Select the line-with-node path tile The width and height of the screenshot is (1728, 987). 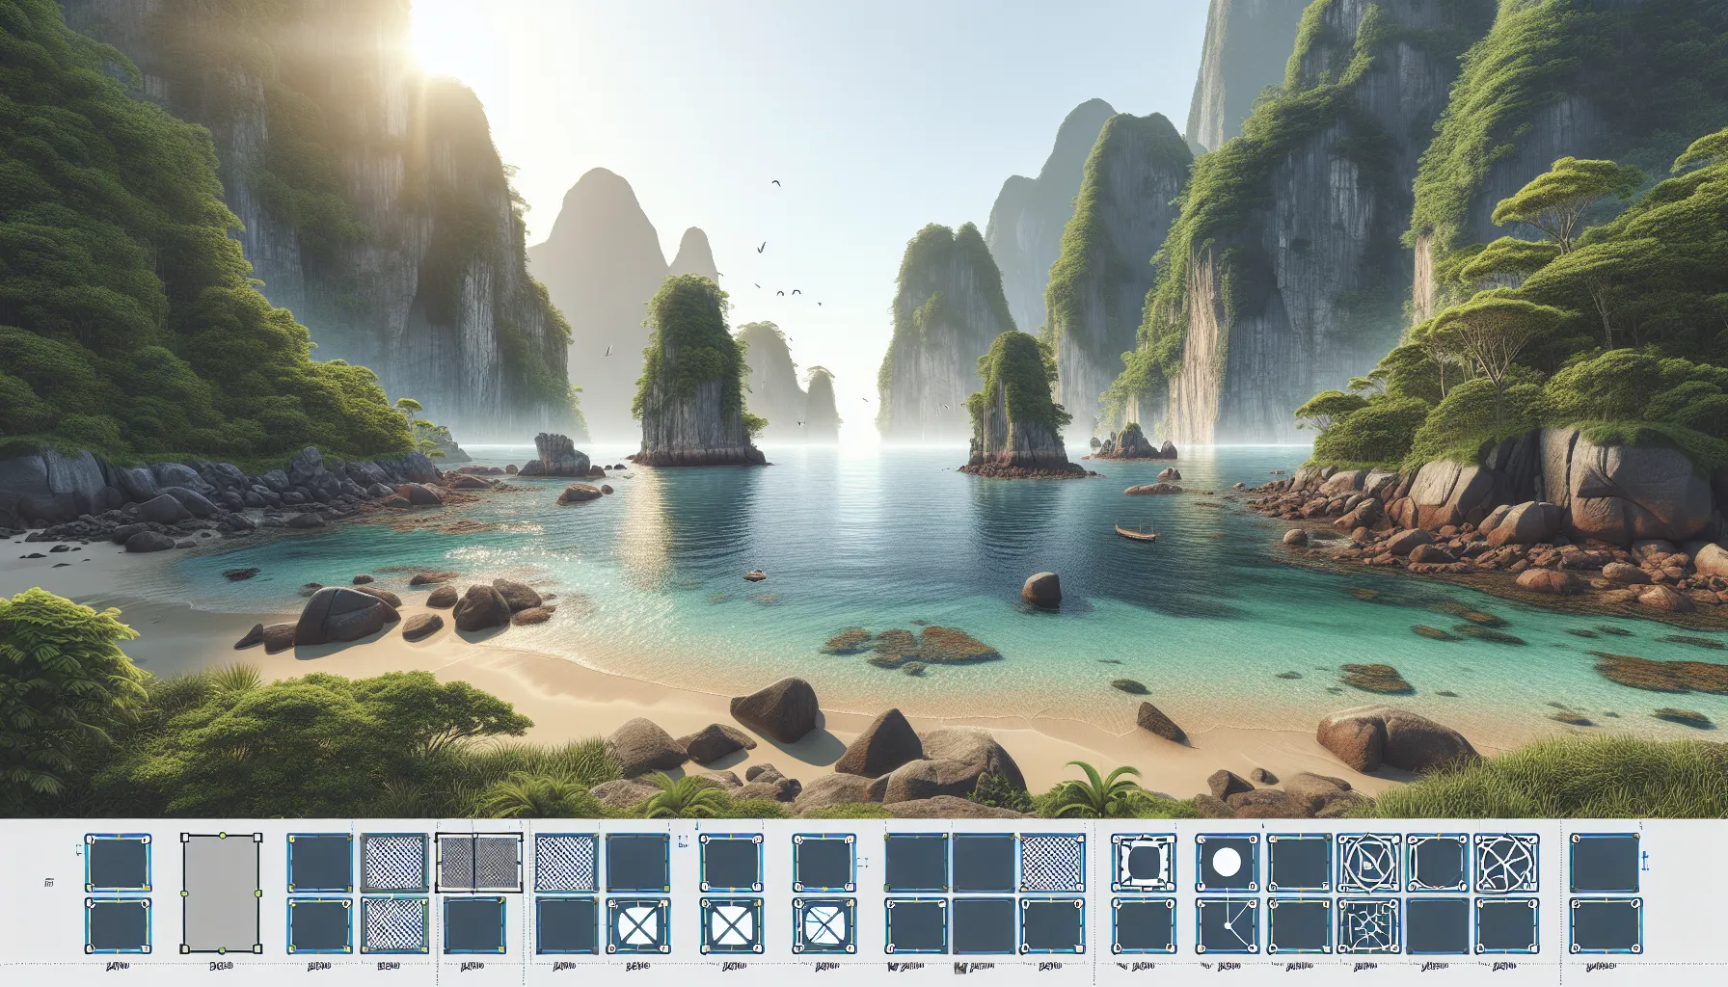1228,926
